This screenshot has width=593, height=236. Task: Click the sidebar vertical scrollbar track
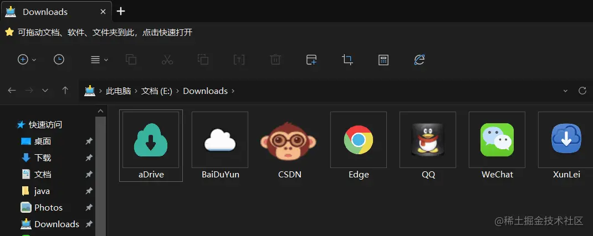[101, 176]
